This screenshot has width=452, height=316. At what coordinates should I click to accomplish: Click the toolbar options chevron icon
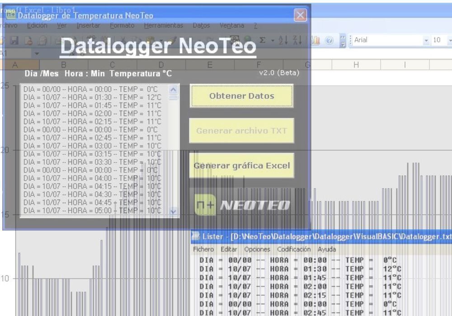pos(343,40)
